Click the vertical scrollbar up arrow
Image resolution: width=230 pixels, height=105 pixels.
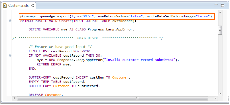(x=220, y=12)
